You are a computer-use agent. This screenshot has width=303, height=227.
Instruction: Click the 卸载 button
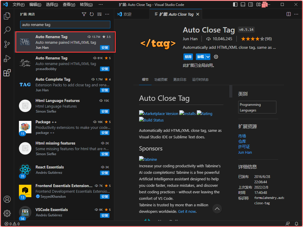(201, 57)
